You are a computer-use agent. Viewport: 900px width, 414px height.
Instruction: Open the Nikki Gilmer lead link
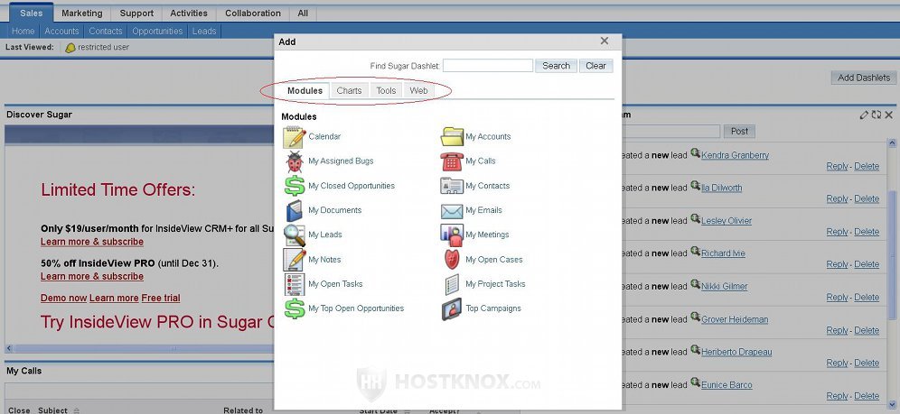[x=725, y=286]
